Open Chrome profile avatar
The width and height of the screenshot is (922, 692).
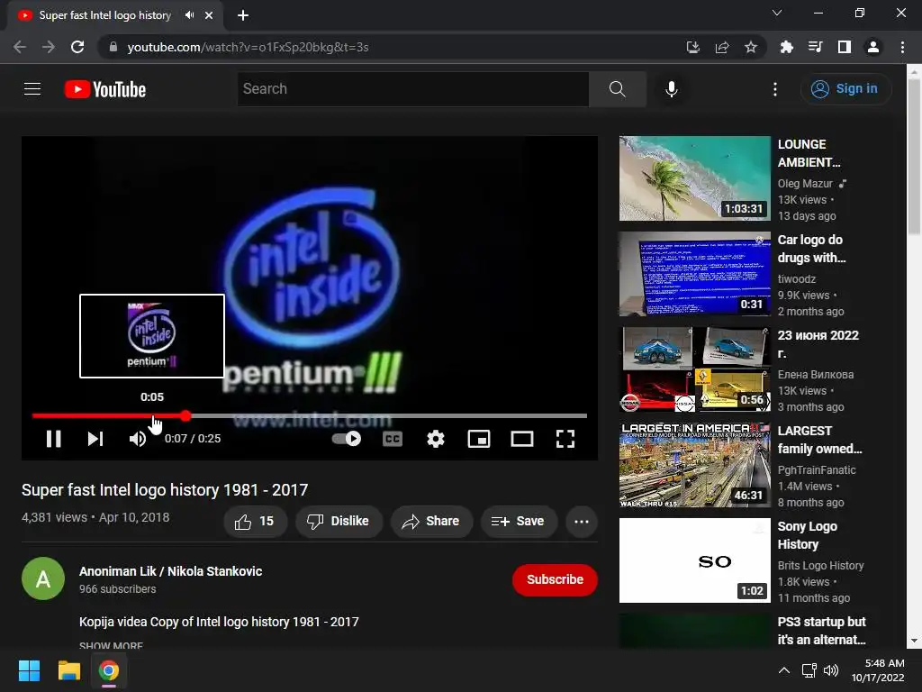pos(873,47)
